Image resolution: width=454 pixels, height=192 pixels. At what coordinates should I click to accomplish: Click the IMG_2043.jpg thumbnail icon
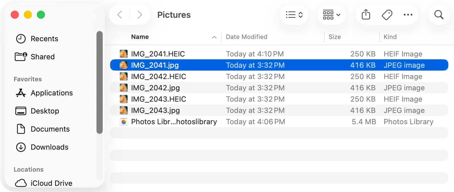[x=123, y=110]
